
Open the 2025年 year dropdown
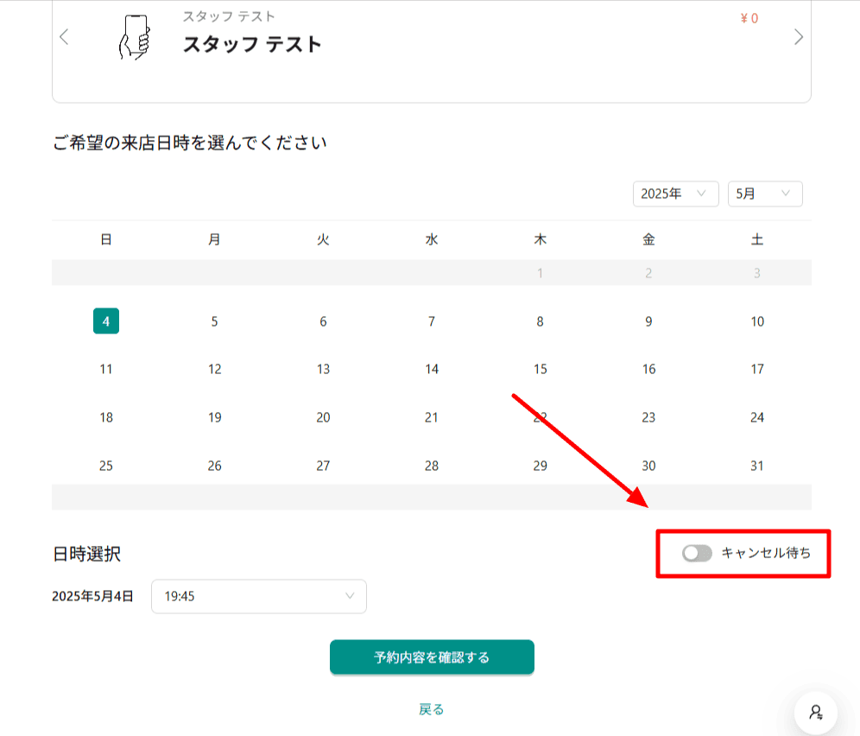[676, 194]
